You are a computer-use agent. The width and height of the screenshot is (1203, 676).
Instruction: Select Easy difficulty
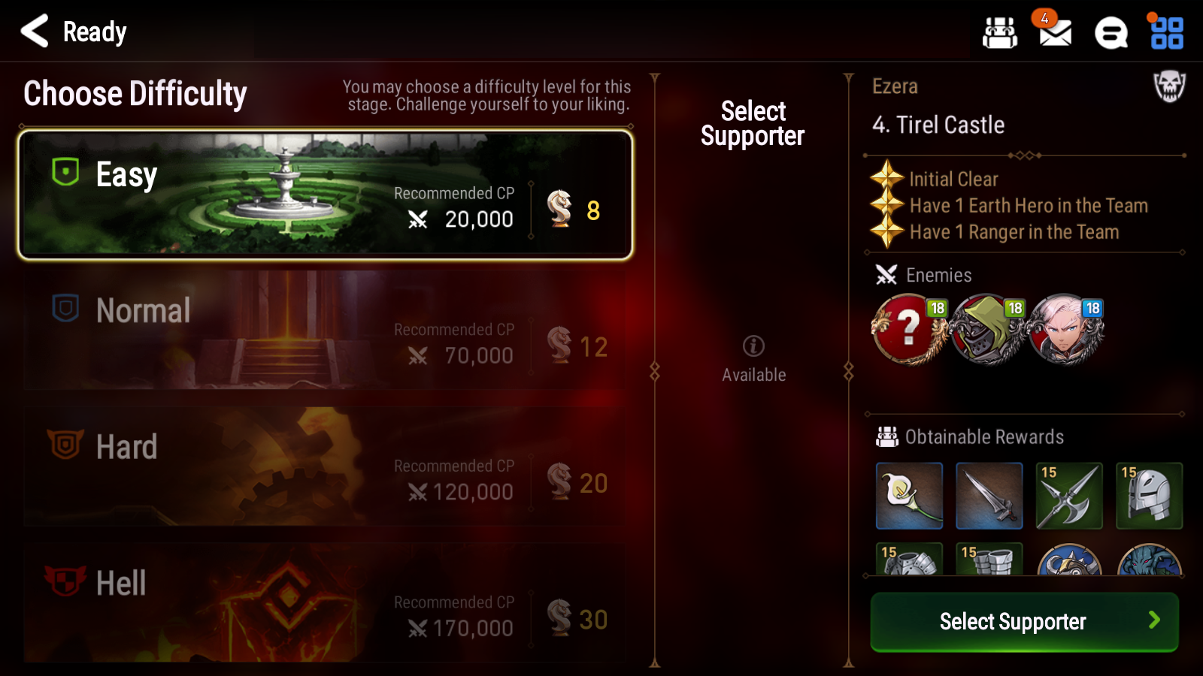(x=326, y=195)
